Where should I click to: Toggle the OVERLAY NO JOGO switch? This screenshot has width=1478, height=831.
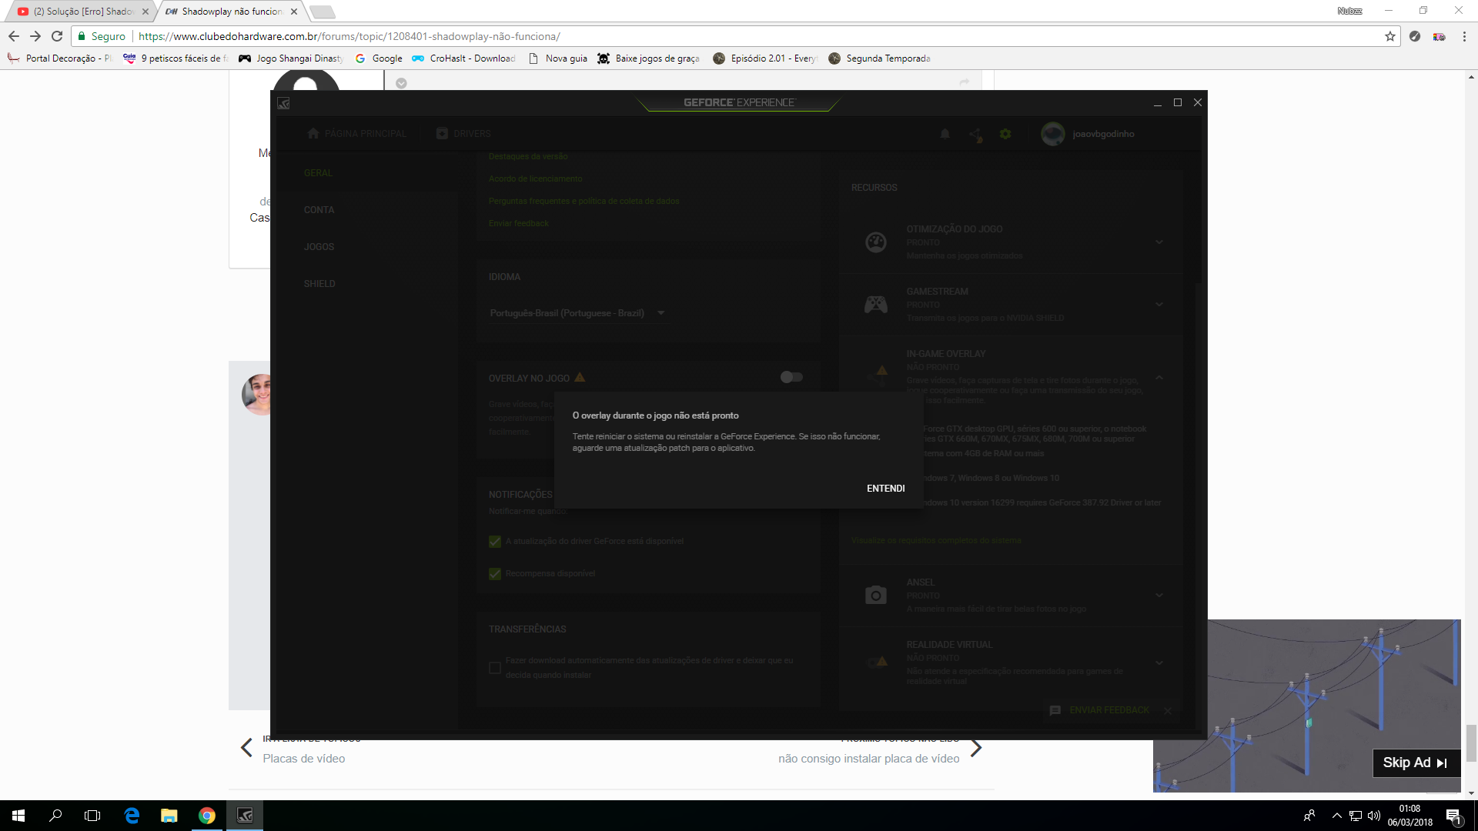pos(791,377)
